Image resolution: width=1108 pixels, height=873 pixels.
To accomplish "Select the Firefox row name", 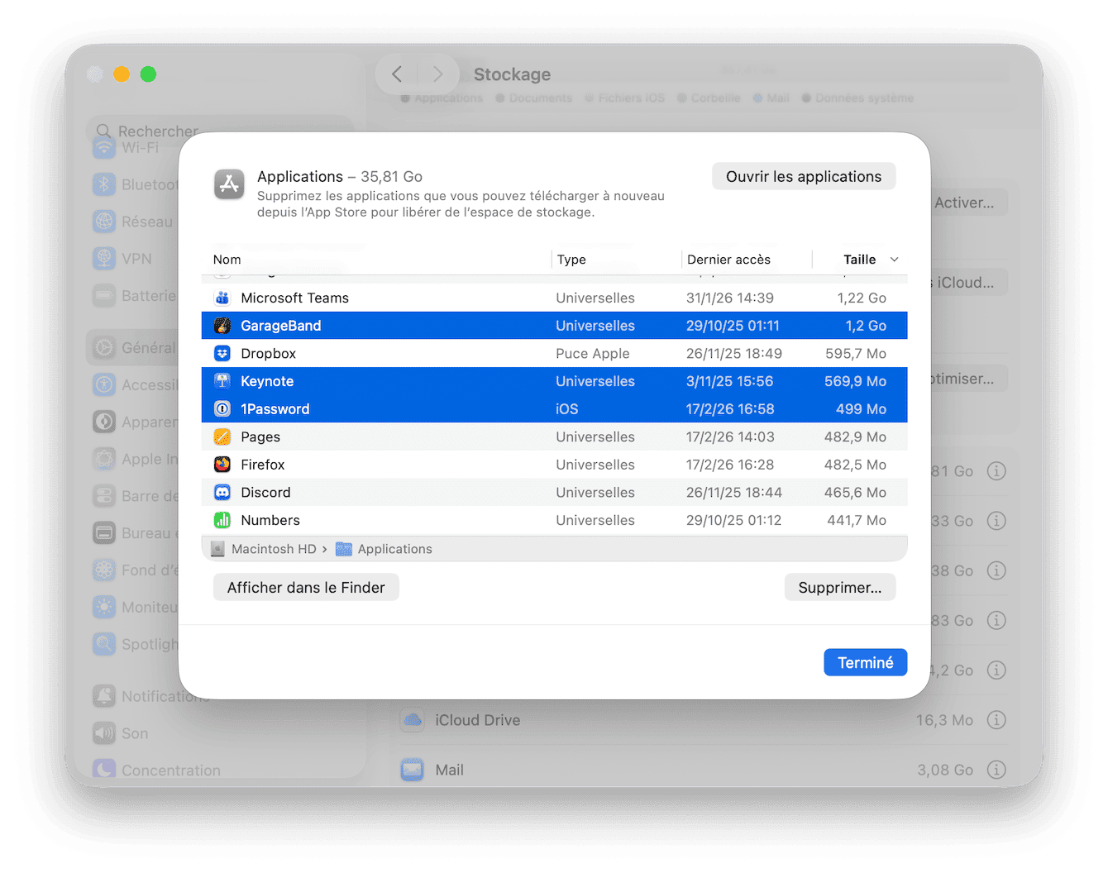I will 262,465.
